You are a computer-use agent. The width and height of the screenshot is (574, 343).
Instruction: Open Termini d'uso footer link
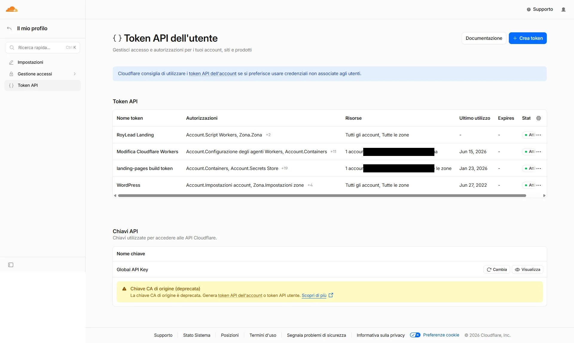pos(263,335)
